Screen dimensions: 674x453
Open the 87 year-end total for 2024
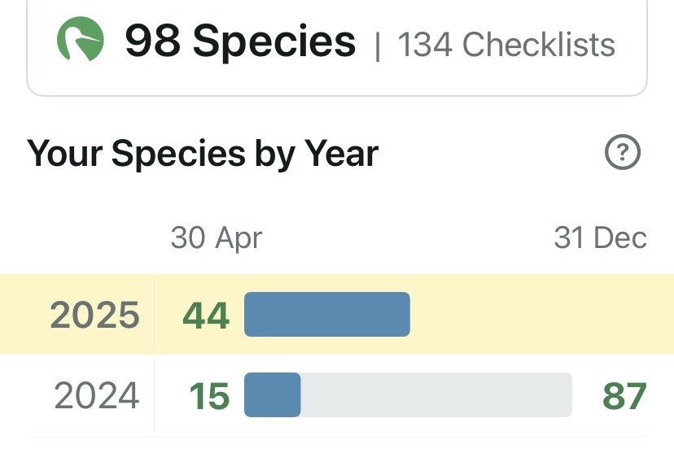click(624, 395)
